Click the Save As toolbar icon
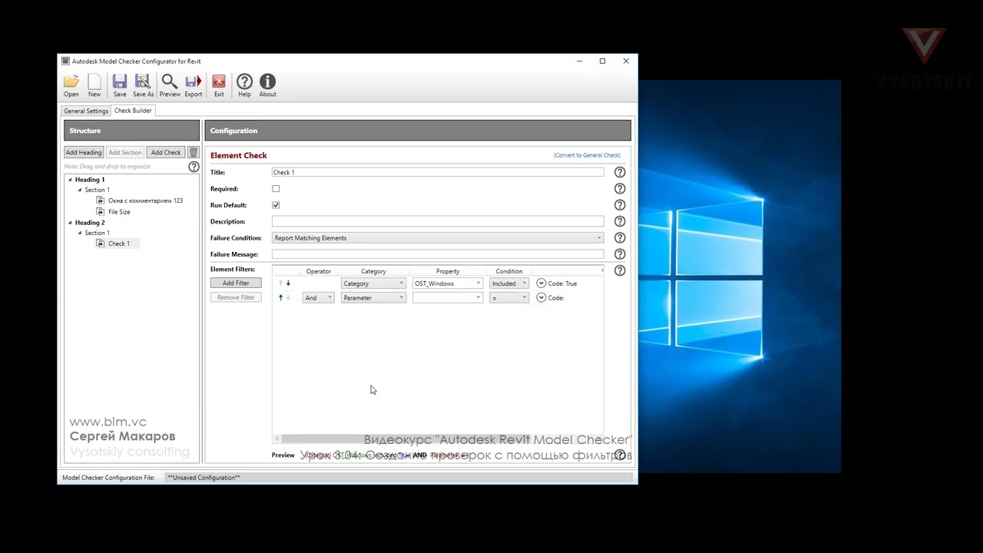 tap(143, 84)
